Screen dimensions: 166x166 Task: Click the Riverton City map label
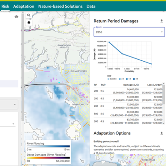(x=80, y=104)
